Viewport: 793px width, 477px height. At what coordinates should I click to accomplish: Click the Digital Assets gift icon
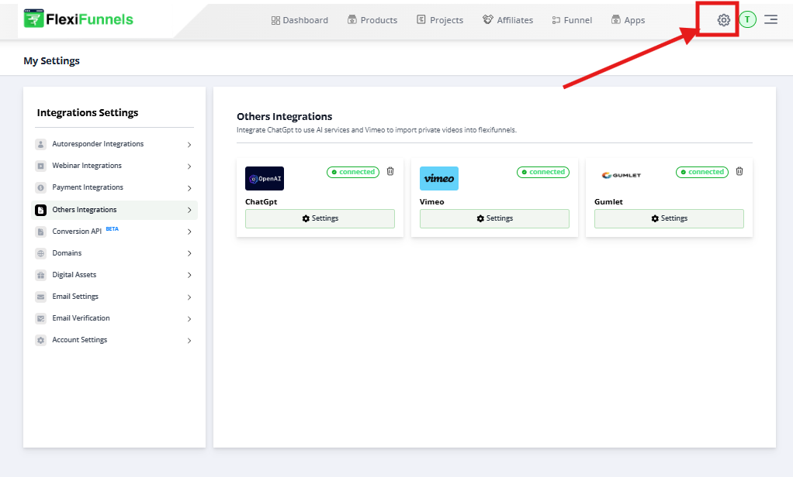click(41, 275)
